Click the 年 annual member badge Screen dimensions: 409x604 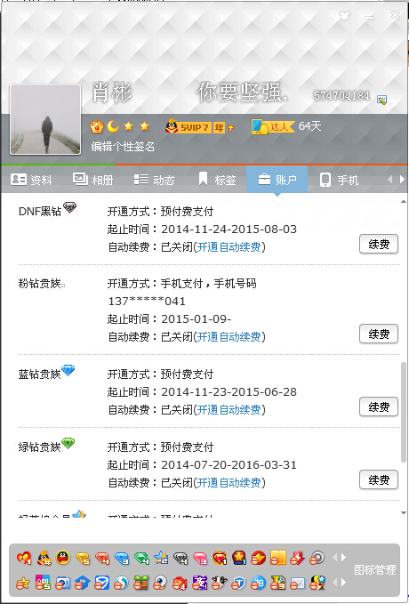pyautogui.click(x=219, y=127)
